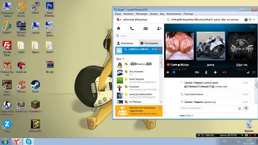Image resolution: width=258 pixels, height=145 pixels.
Task: Open FileZilla desktop shortcut
Action: tap(7, 48)
